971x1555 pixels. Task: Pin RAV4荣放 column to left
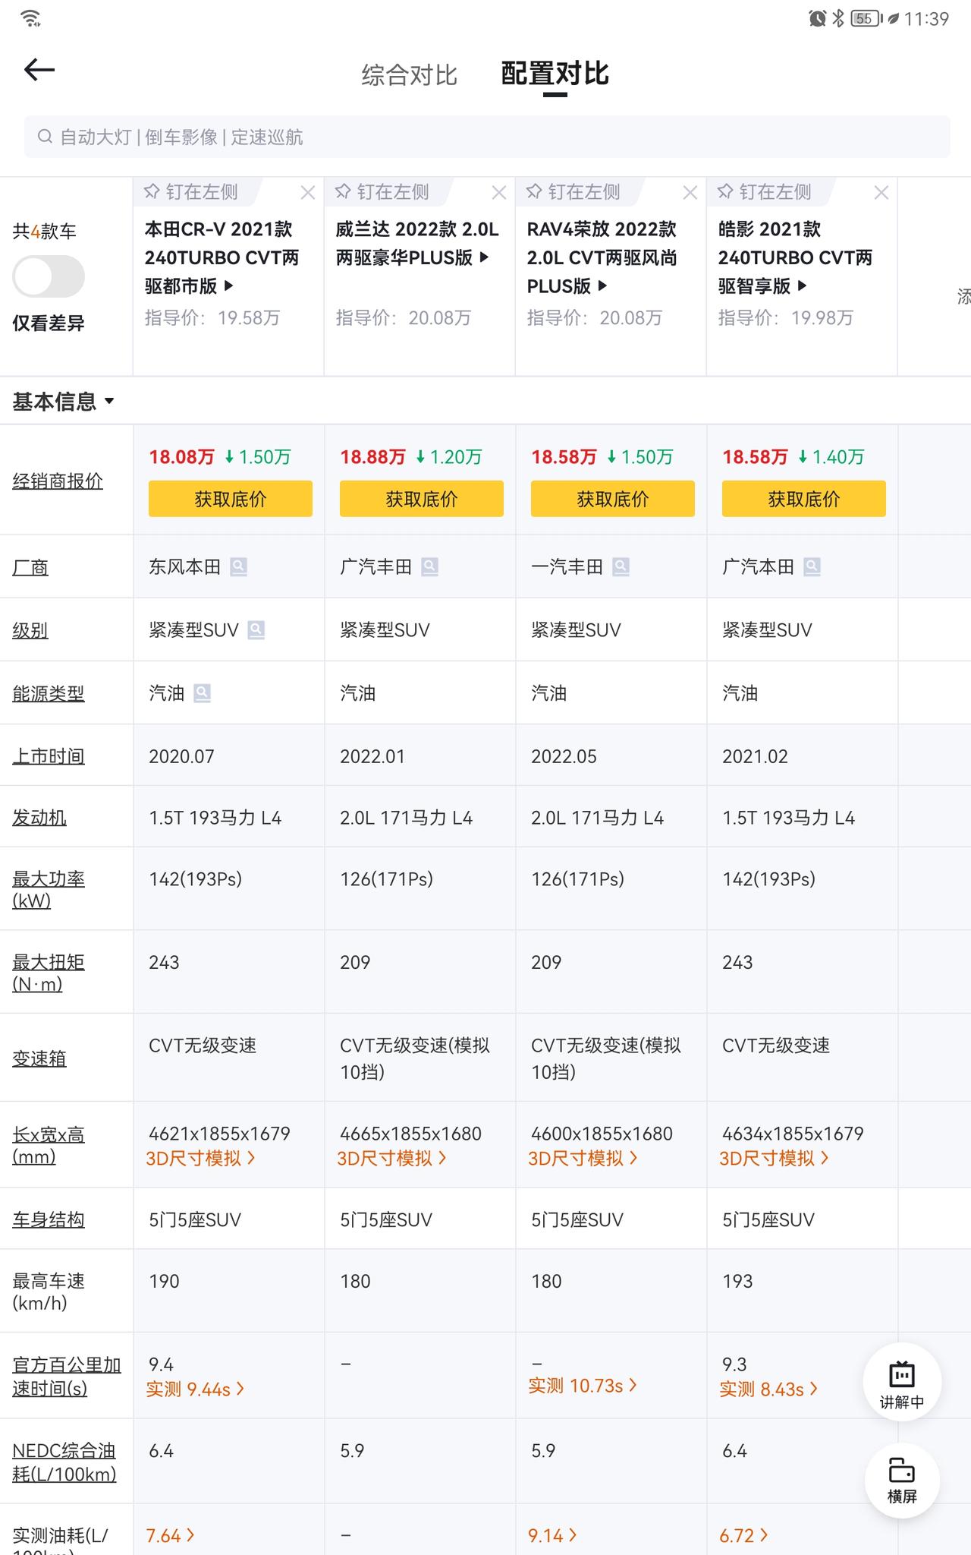click(x=573, y=192)
